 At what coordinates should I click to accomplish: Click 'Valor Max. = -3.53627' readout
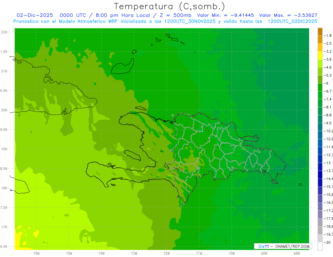point(288,15)
